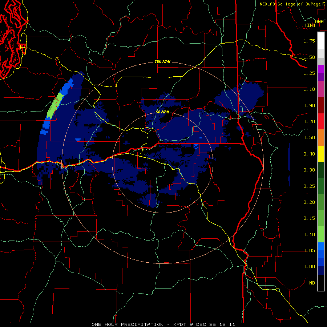This screenshot has width=327, height=327.
Task: Click the 50 NMI range ring label
Action: point(162,112)
